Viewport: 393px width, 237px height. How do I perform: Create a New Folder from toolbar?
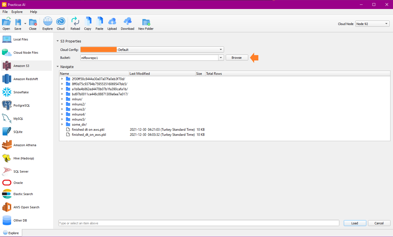coord(146,24)
